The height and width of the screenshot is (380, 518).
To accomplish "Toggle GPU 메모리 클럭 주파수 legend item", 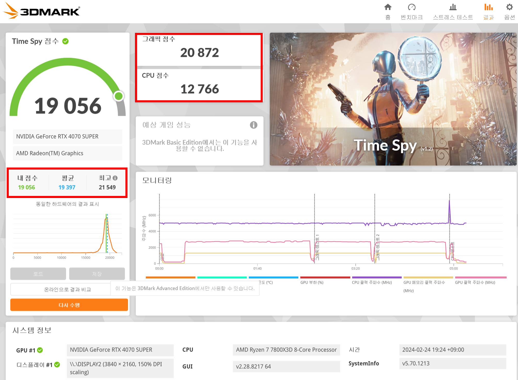I will point(428,284).
